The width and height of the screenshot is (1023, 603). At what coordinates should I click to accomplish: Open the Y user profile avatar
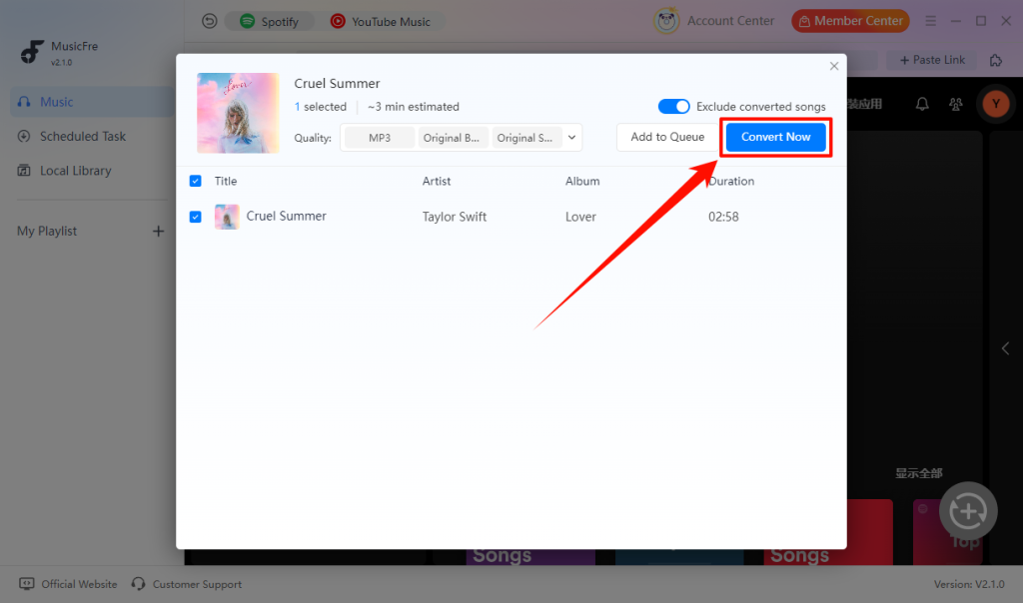(x=996, y=104)
